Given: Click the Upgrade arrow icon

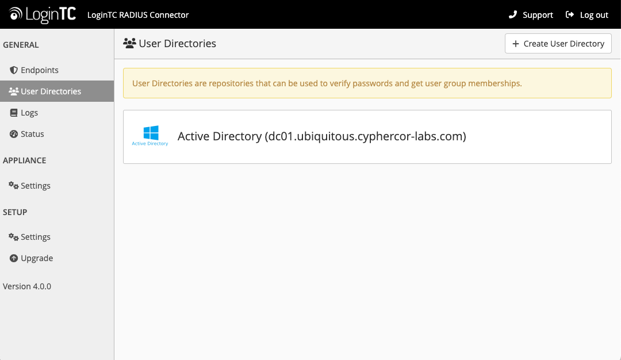Looking at the screenshot, I should click(x=14, y=258).
